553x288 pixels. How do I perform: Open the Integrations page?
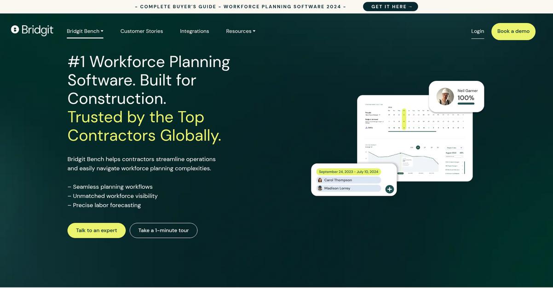[x=195, y=31]
